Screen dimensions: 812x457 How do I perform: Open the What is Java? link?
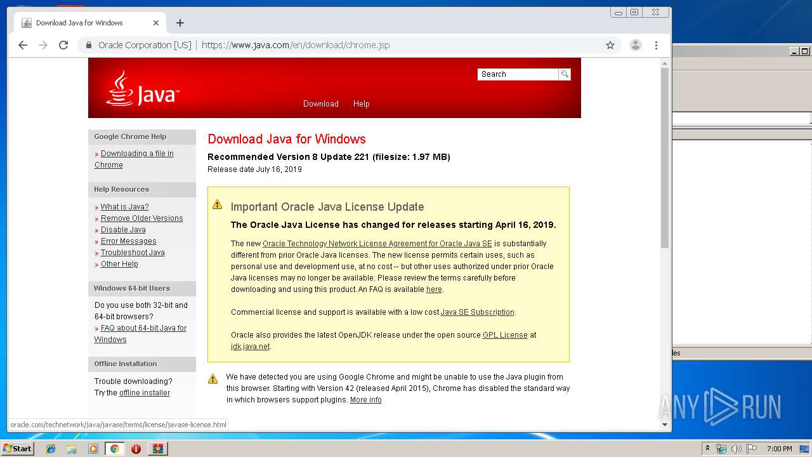pos(124,207)
